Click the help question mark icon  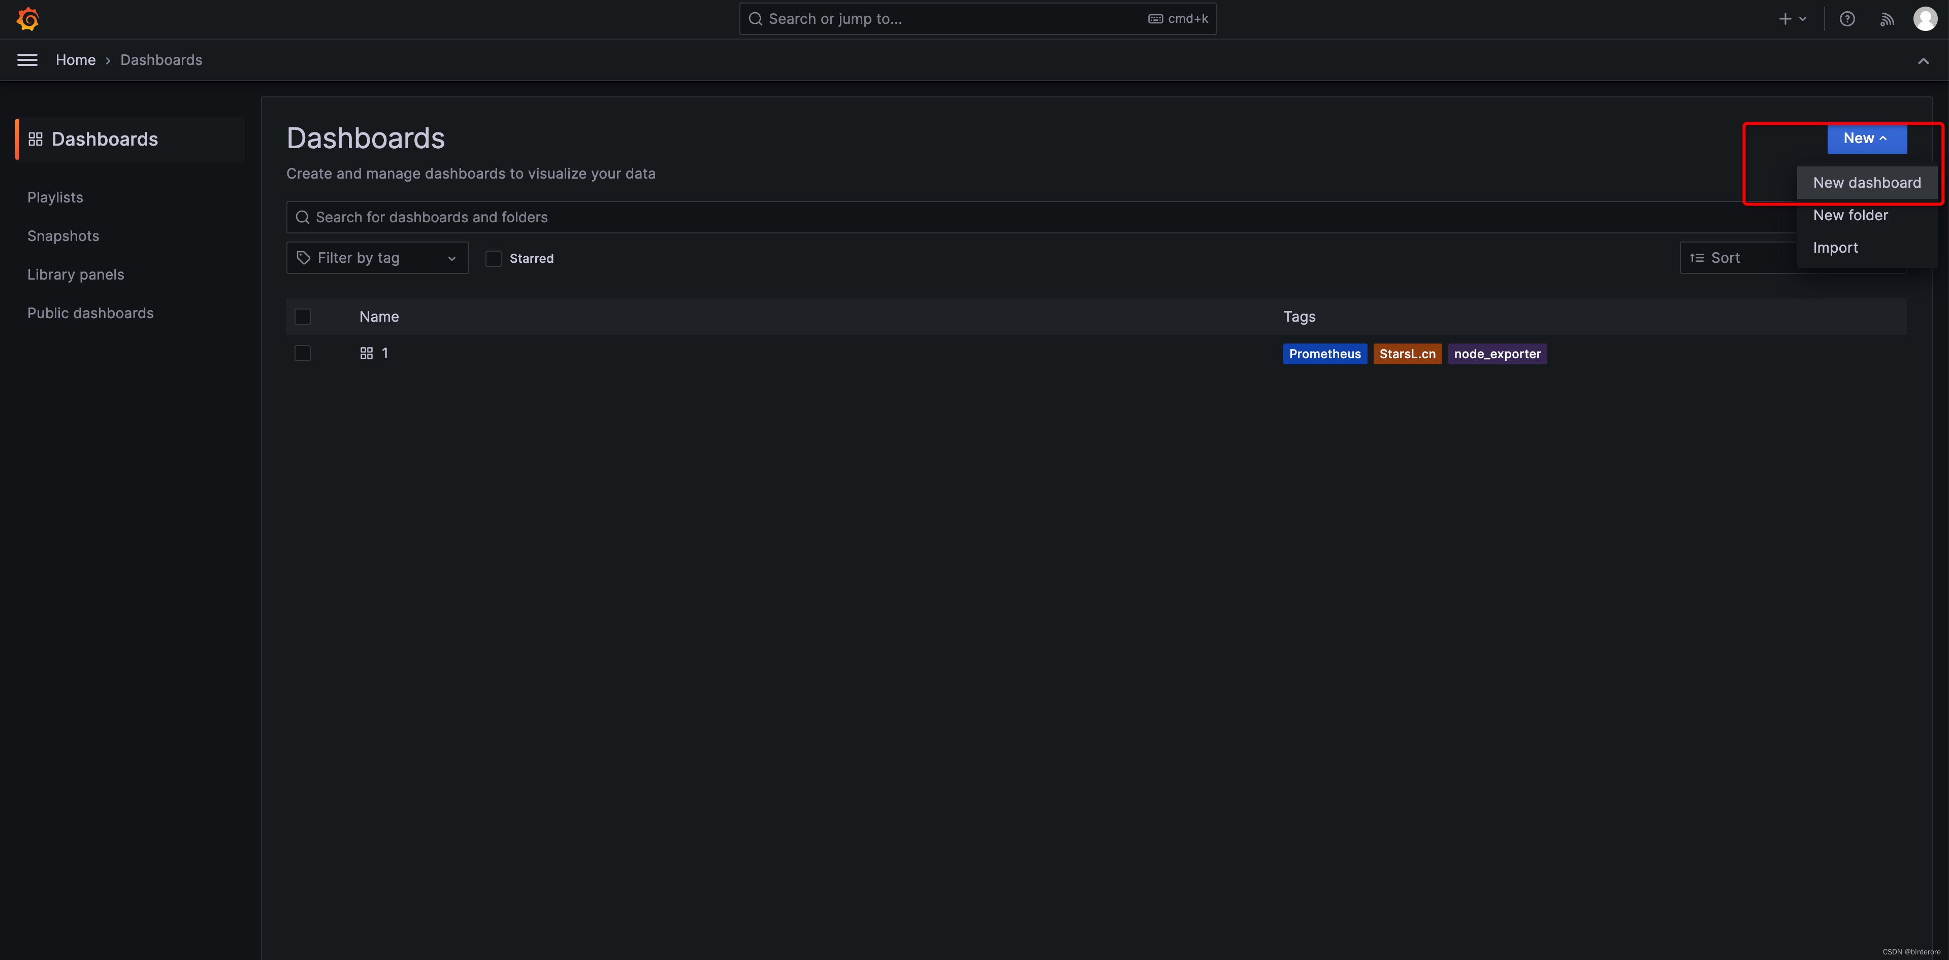pyautogui.click(x=1847, y=19)
